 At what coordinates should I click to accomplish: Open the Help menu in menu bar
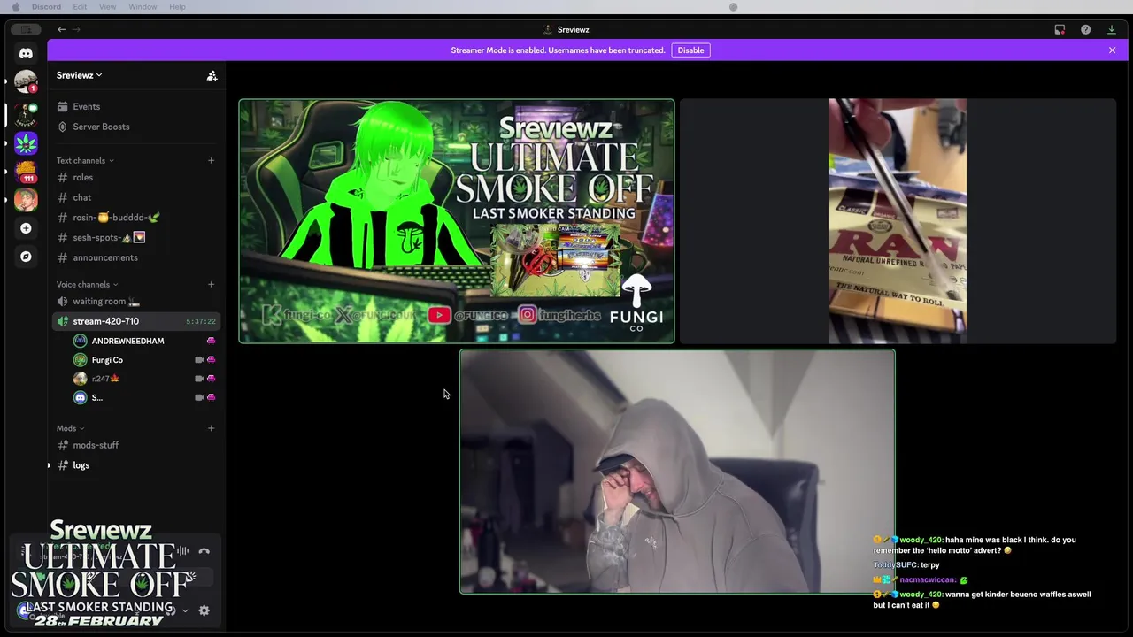[x=177, y=7]
